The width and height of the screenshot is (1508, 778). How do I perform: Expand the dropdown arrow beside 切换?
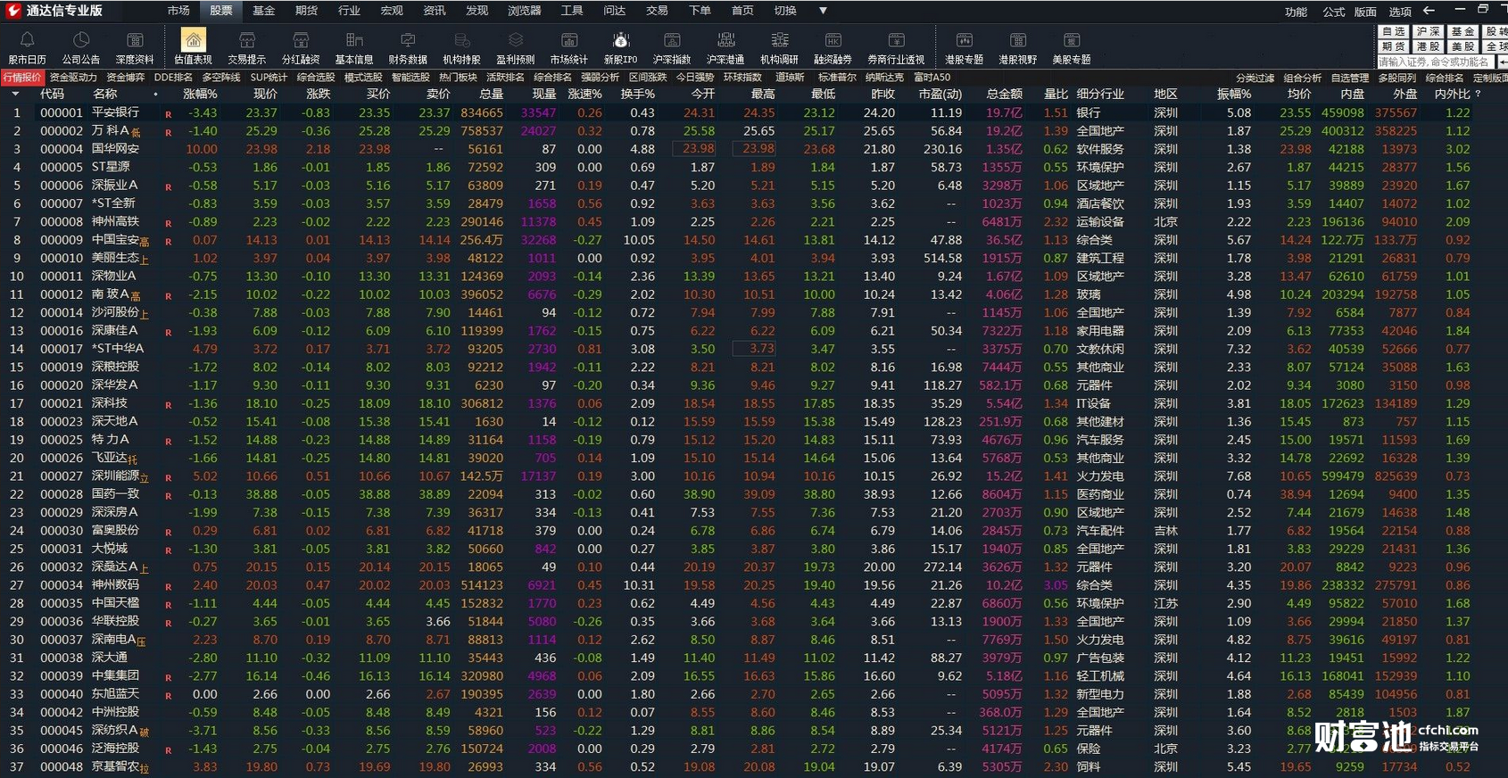click(x=823, y=11)
